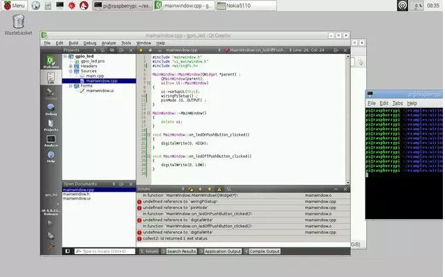Switch to Application Output pane

click(224, 251)
